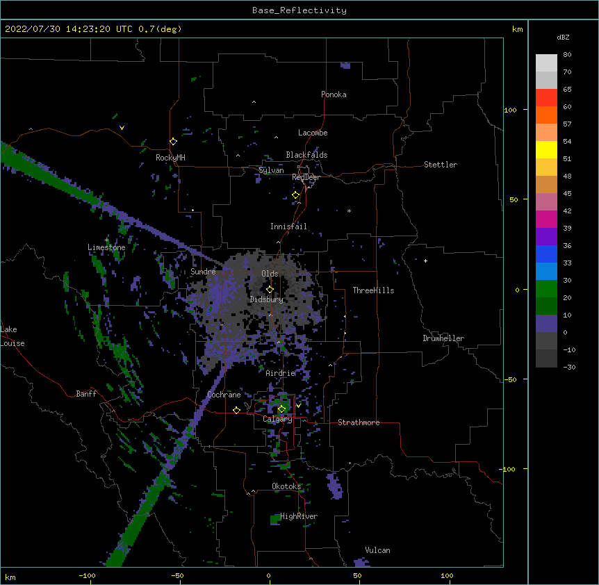
Task: Click the 0 tick on the bottom axis
Action: pyautogui.click(x=268, y=575)
